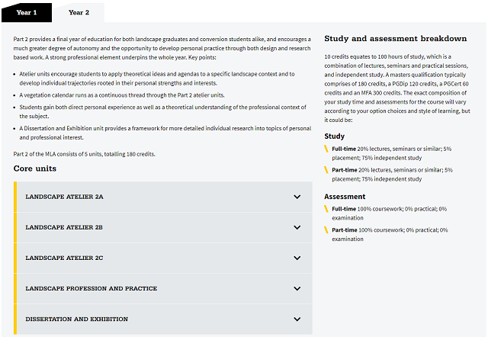
Task: Expand Landscape Atelier 2A chevron
Action: pos(297,197)
